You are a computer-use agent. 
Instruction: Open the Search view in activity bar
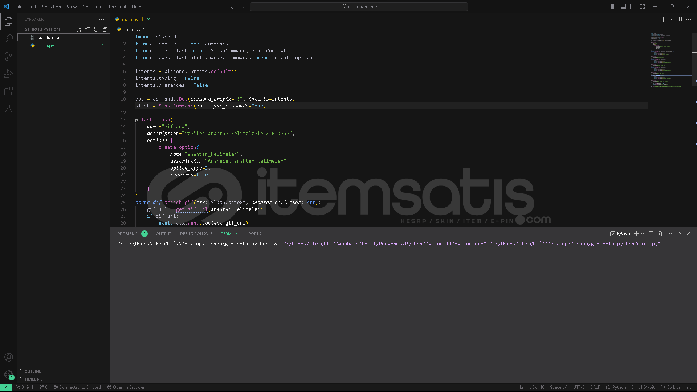(x=9, y=38)
